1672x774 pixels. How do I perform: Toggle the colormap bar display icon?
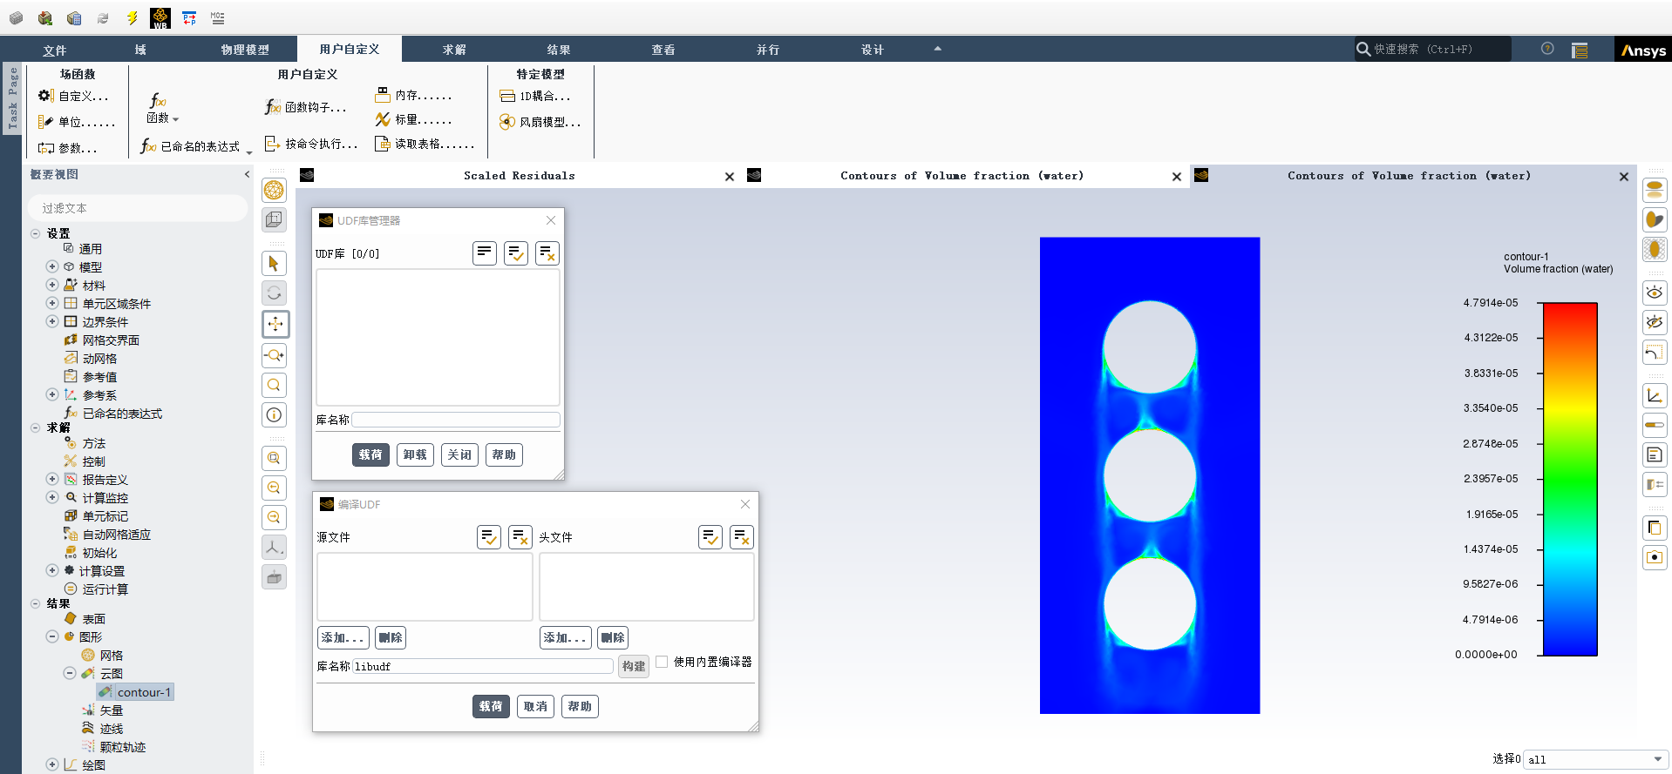[x=1655, y=425]
